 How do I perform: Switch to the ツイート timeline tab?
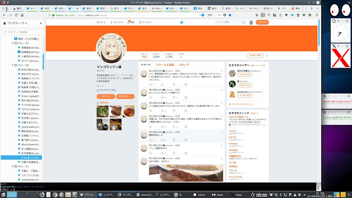(146, 65)
